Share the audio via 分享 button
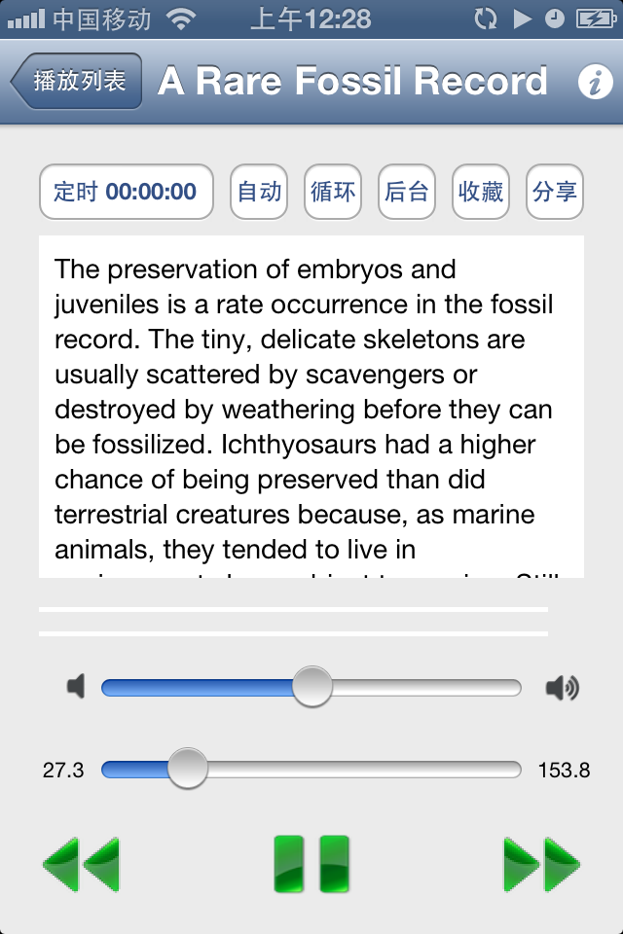The image size is (623, 934). click(x=555, y=192)
